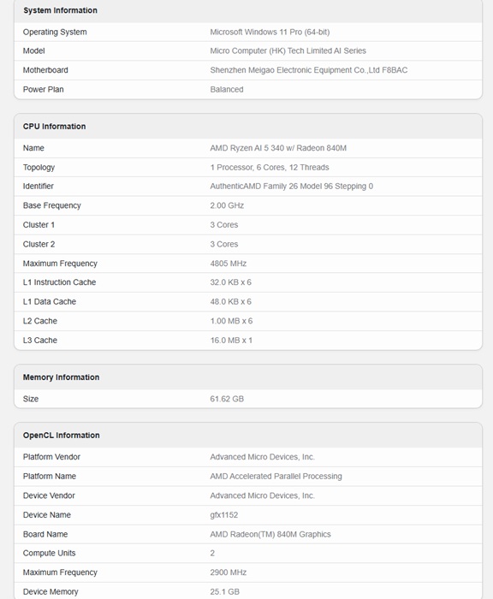Select the '3 Cores' value for Cluster 2

tap(223, 244)
